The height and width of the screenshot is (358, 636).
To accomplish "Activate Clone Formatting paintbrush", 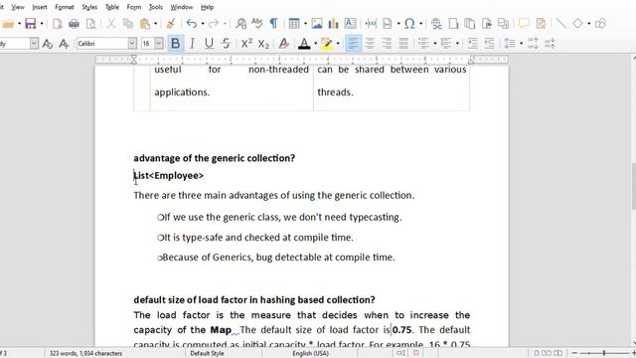I will coord(171,24).
